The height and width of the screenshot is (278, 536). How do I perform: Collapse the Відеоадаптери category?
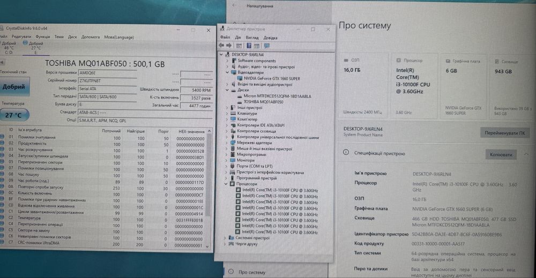tap(227, 72)
